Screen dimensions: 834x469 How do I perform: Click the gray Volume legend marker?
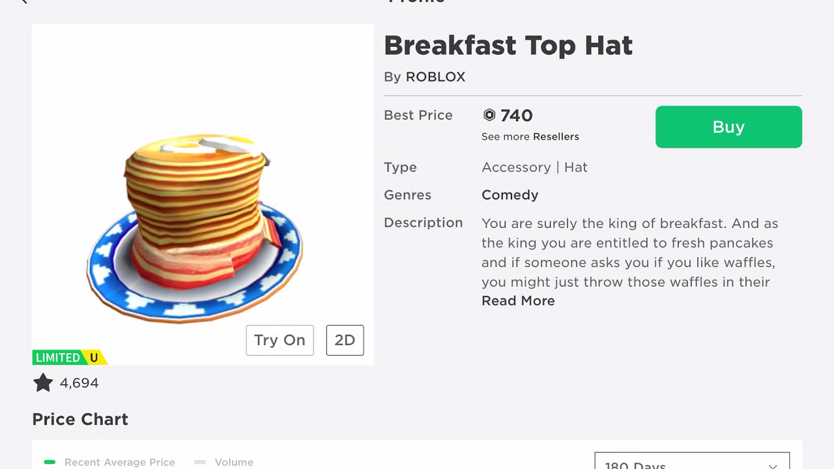pos(200,462)
